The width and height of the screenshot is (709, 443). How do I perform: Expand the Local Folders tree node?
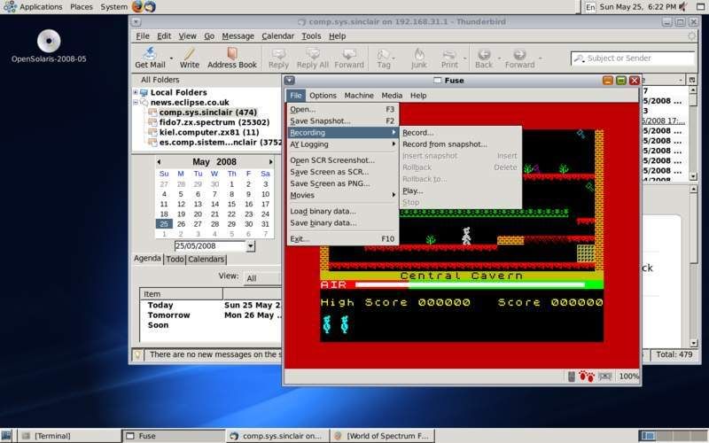coord(136,92)
